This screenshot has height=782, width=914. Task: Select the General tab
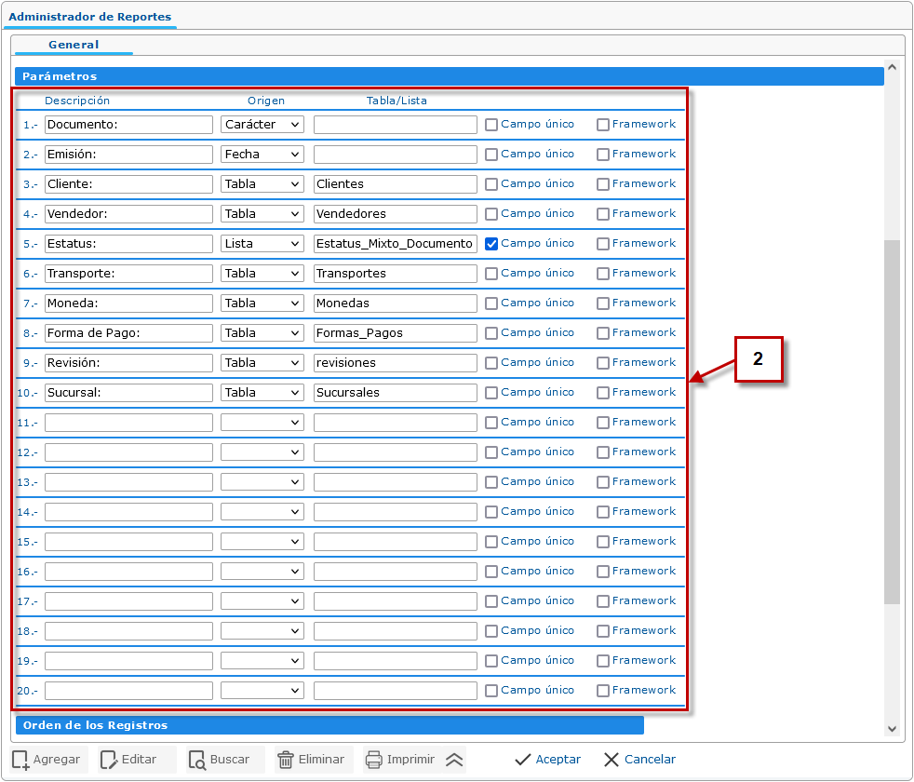[x=74, y=45]
